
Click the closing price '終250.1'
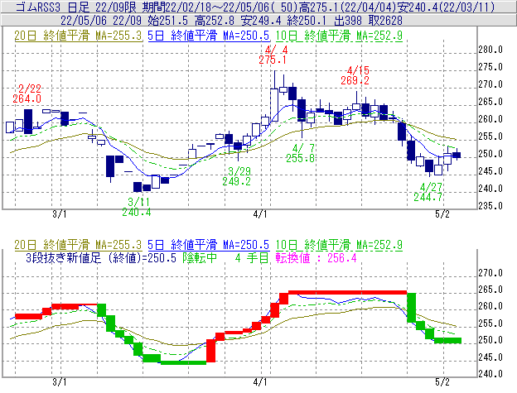click(x=307, y=21)
